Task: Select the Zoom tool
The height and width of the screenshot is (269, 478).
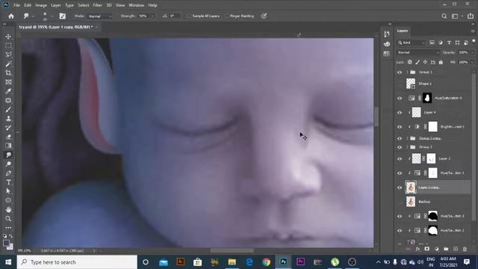Action: tap(8, 219)
